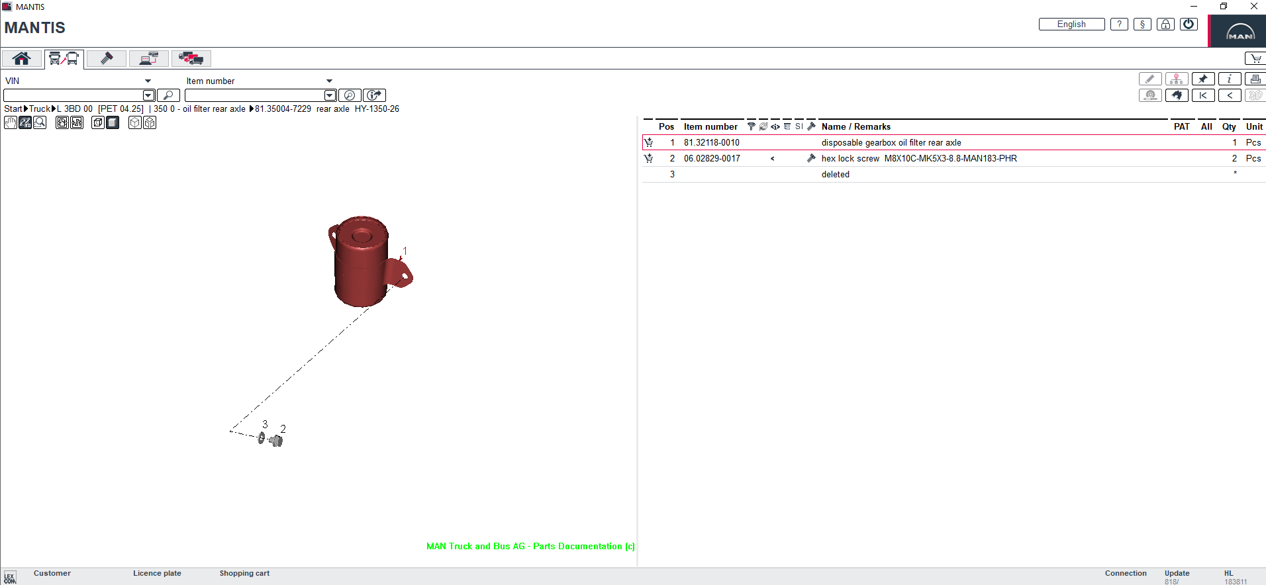Switch to solid shaded cube display mode
The height and width of the screenshot is (585, 1266).
(x=113, y=122)
